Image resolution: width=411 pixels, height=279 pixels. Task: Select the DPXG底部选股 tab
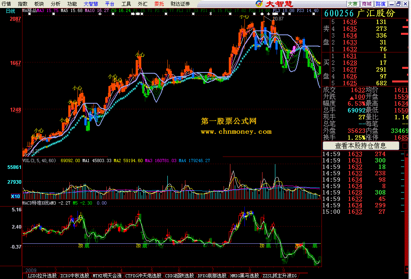click(212, 276)
